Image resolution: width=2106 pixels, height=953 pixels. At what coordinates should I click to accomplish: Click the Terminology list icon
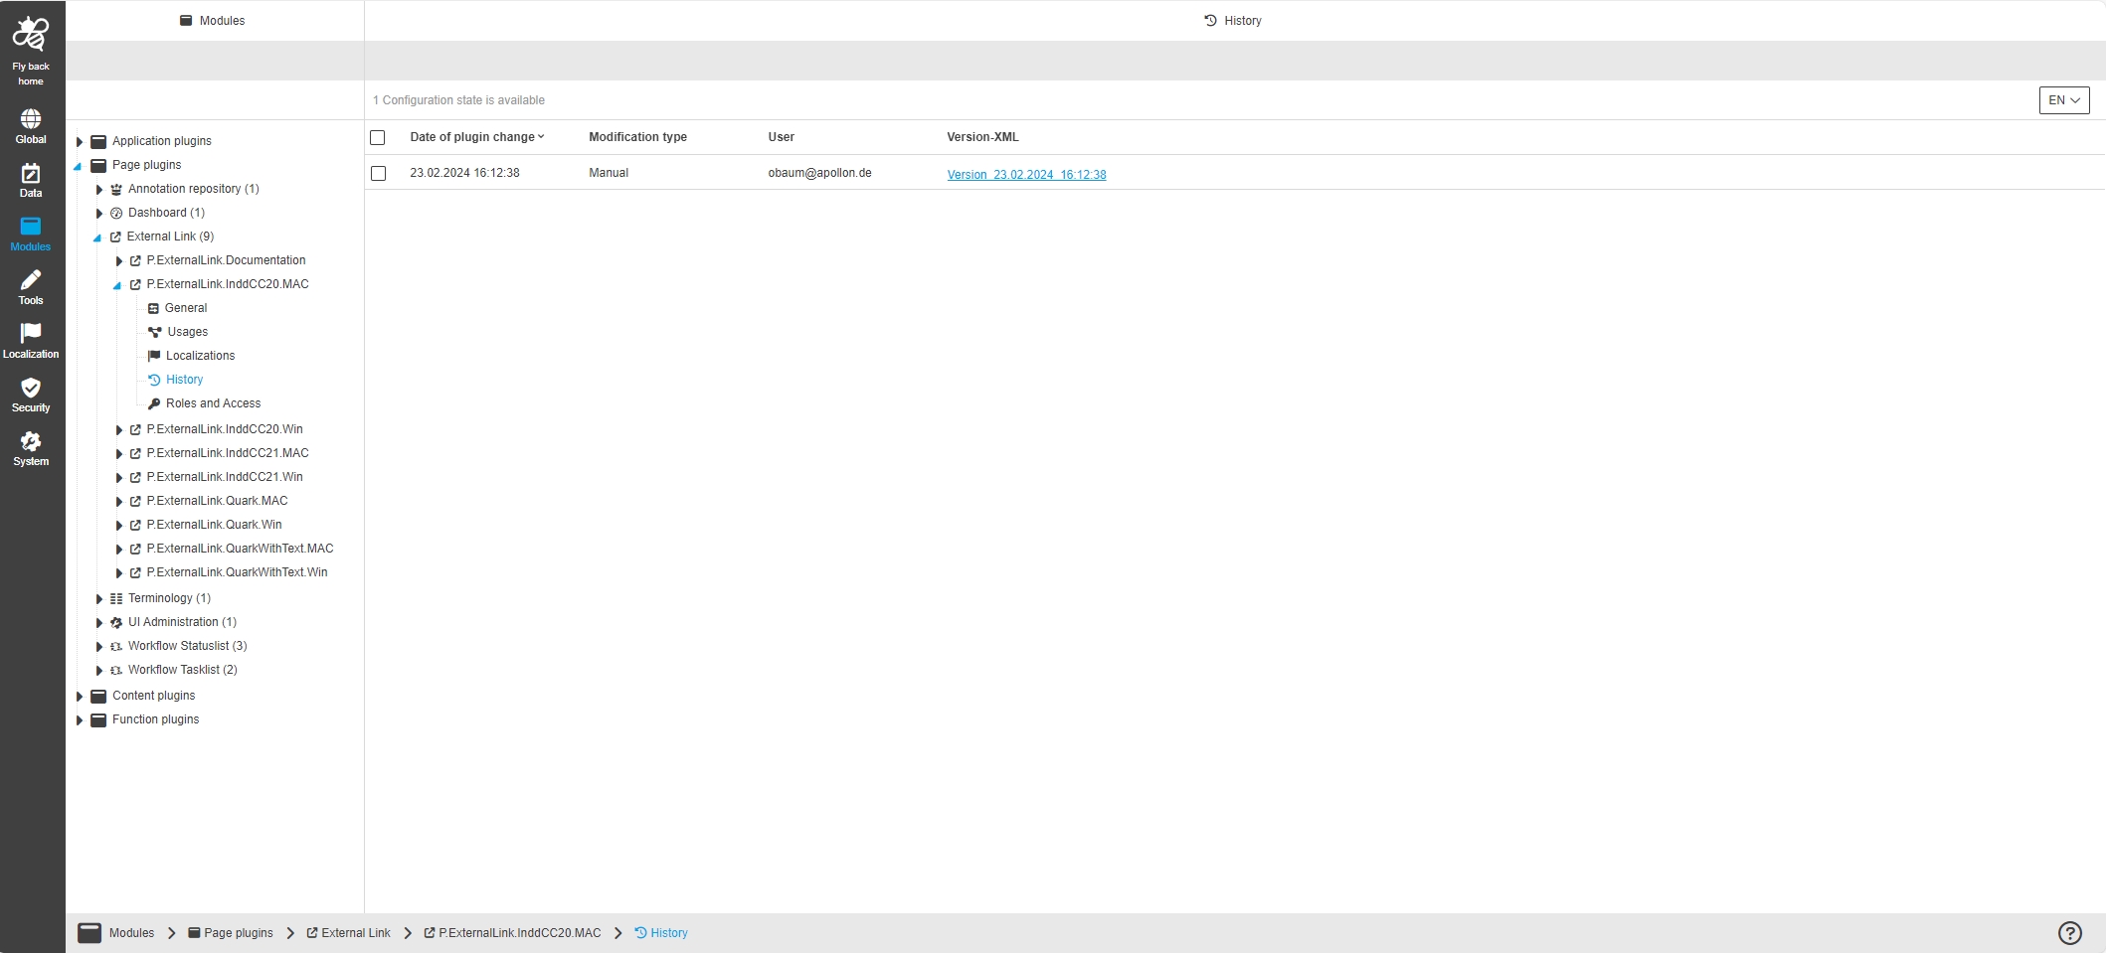pyautogui.click(x=116, y=598)
